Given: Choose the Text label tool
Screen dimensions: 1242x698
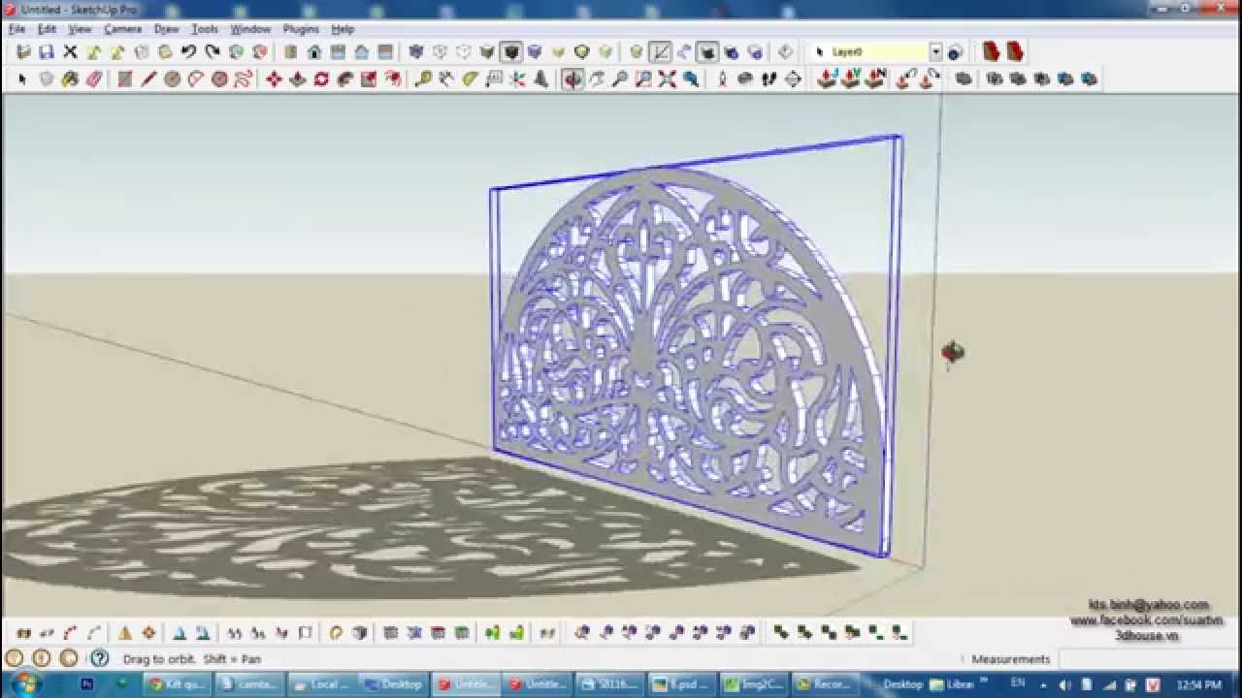Looking at the screenshot, I should coord(494,79).
